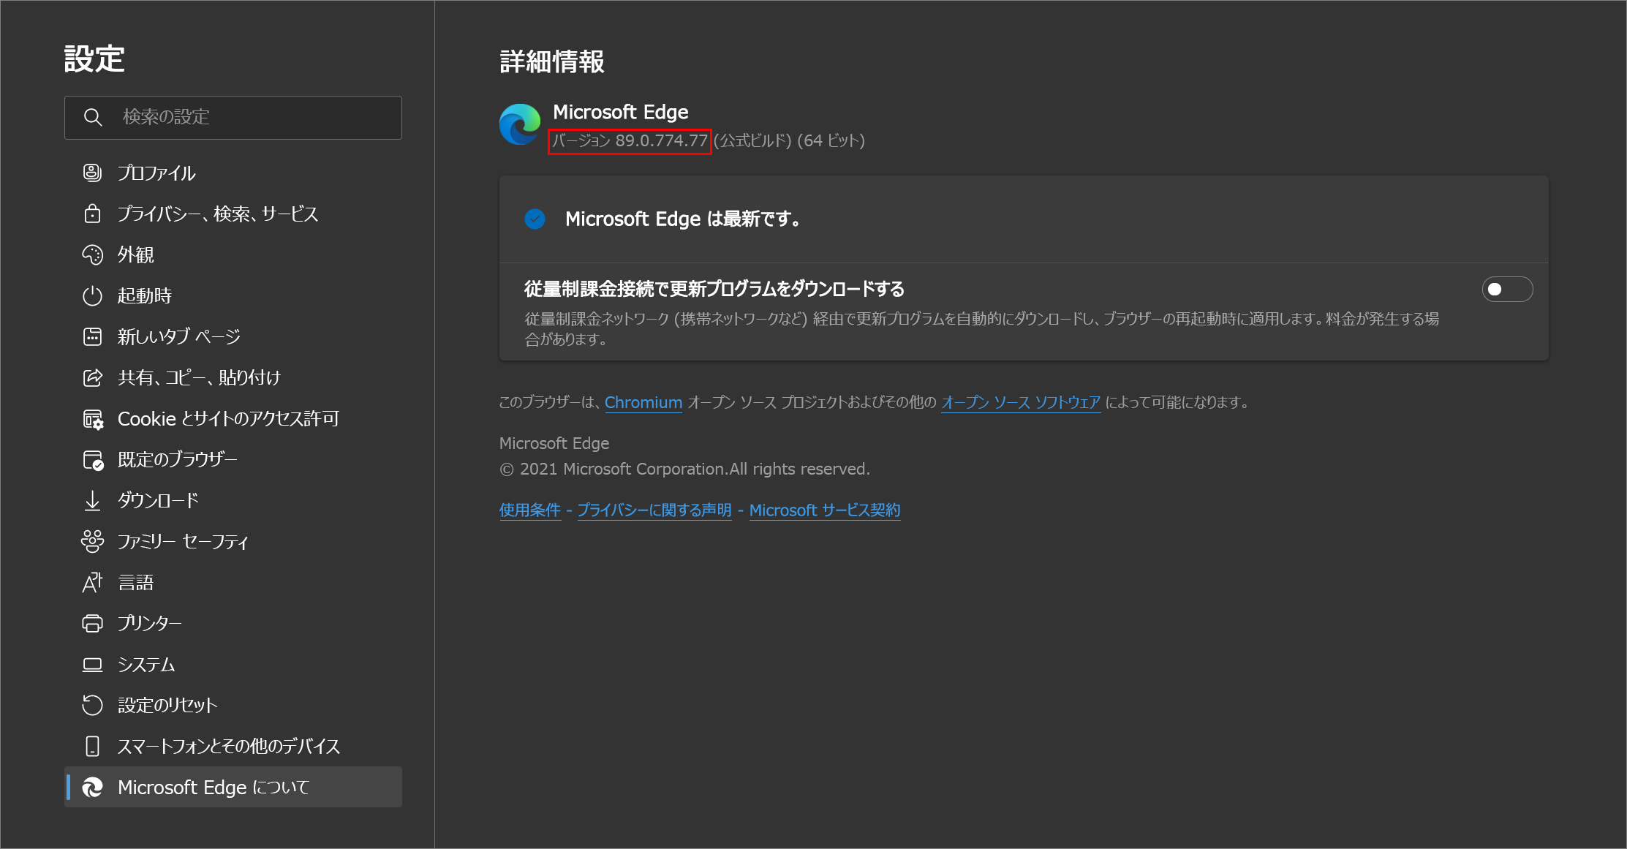1627x849 pixels.
Task: Click the lock icon for プライバシー、検索、サービス
Action: point(92,214)
